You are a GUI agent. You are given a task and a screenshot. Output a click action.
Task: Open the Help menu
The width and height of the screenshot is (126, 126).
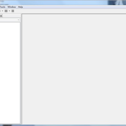[x=20, y=7]
